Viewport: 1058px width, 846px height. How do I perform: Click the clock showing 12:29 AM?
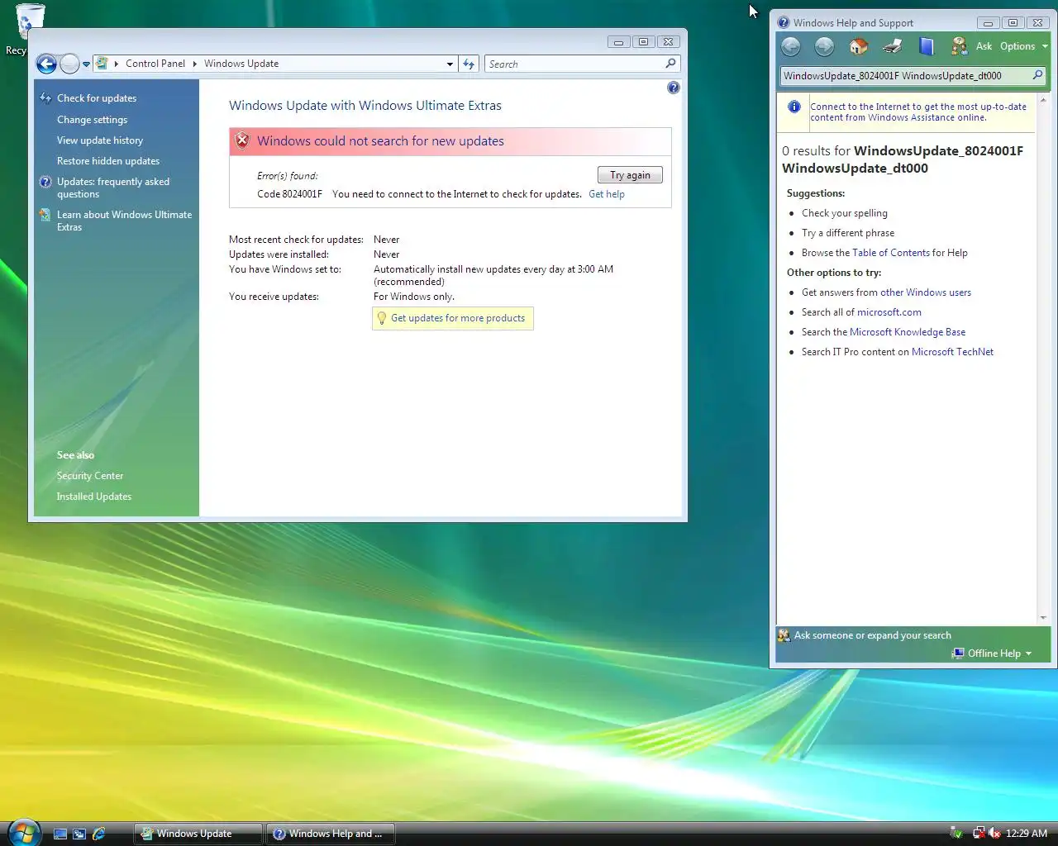[1027, 834]
